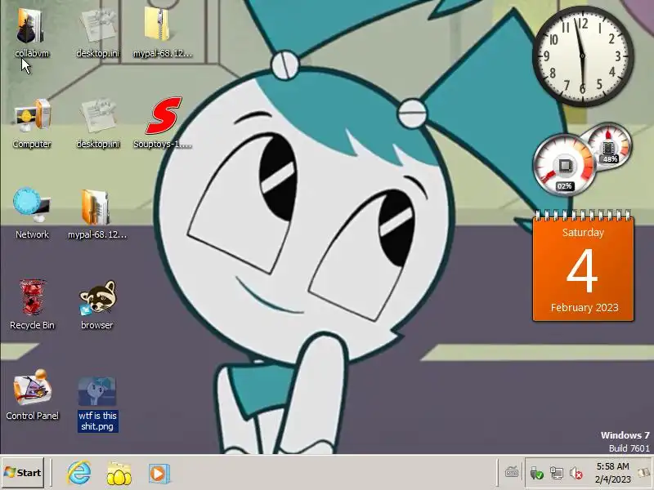Open the network connection tray icon
The height and width of the screenshot is (490, 654).
pos(557,473)
